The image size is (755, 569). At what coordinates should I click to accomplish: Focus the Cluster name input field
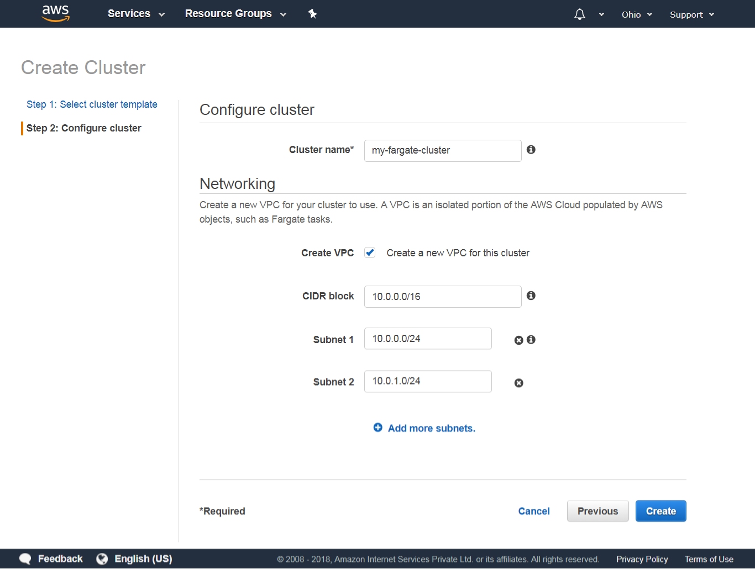point(443,151)
